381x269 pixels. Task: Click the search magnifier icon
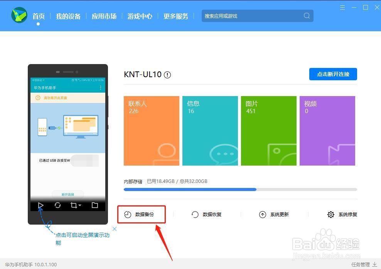[x=307, y=16]
